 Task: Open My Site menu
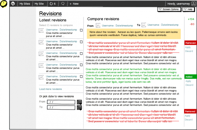point(39,4)
